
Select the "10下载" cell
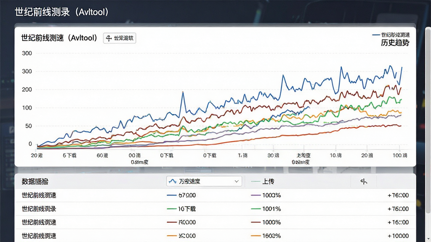(x=187, y=209)
